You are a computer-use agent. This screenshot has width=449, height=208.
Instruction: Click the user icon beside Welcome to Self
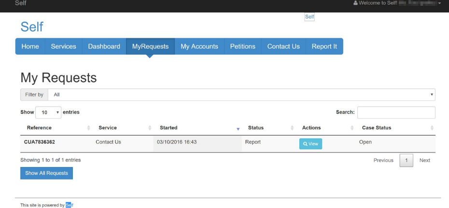pos(356,3)
